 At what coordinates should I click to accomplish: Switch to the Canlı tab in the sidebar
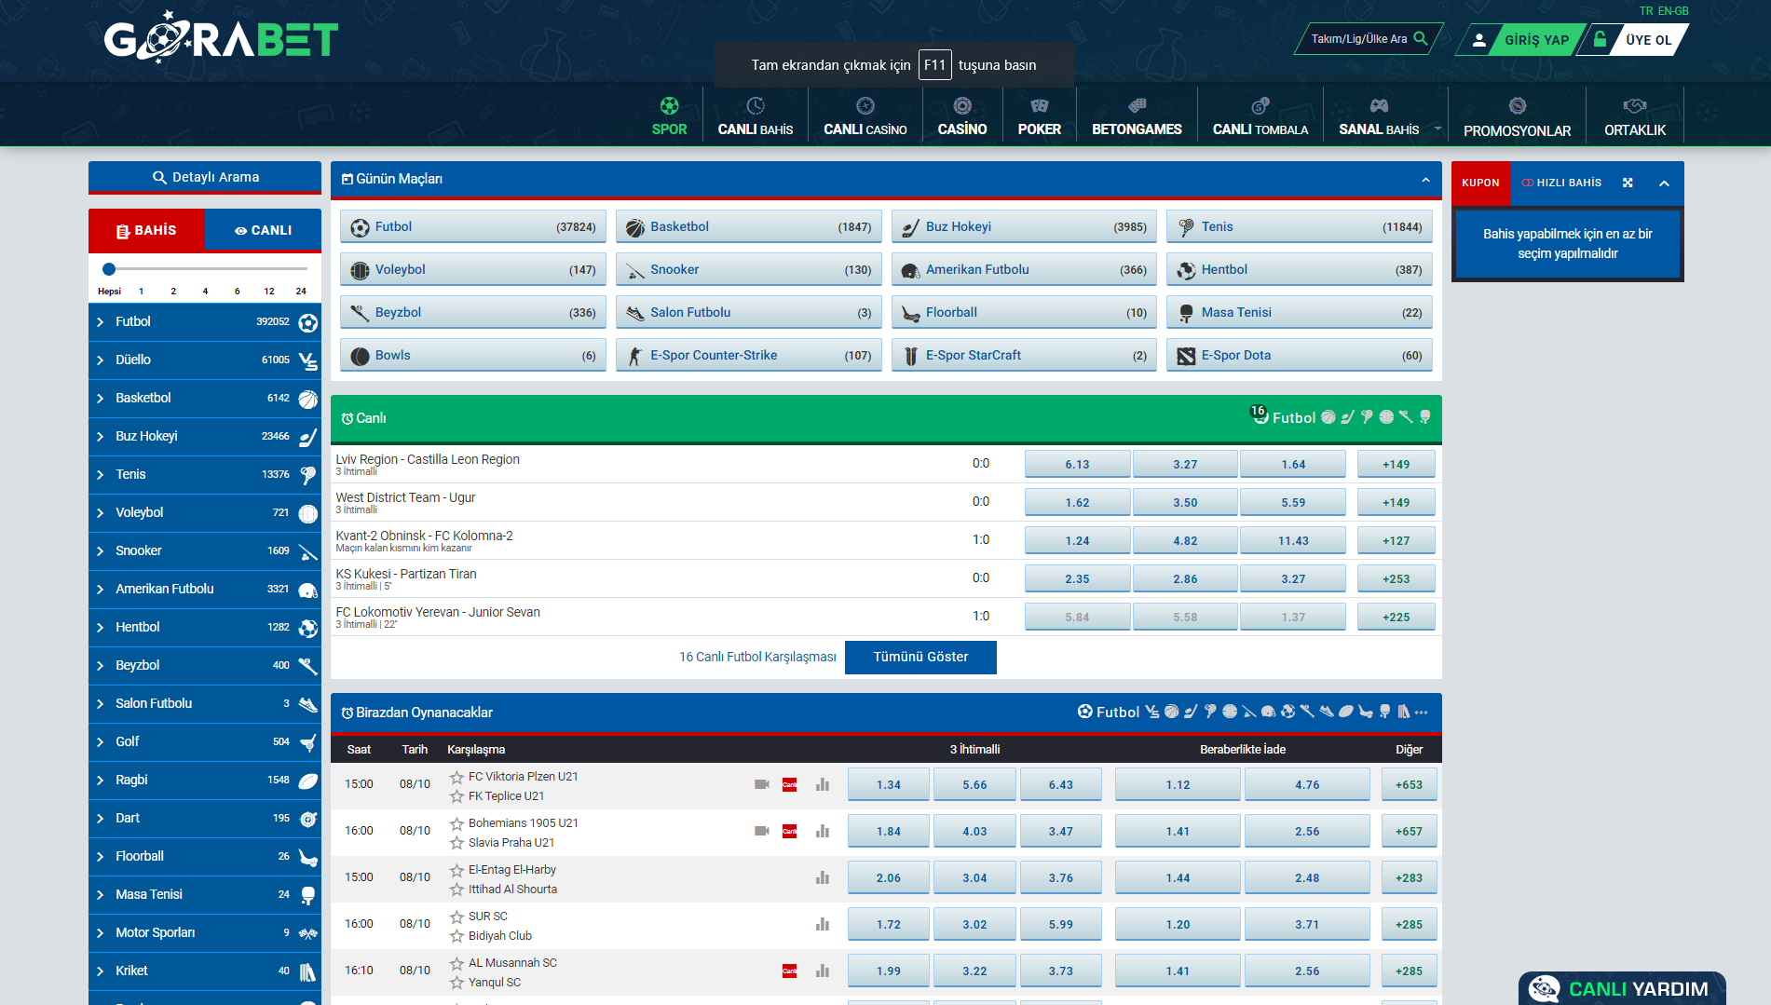tap(263, 230)
